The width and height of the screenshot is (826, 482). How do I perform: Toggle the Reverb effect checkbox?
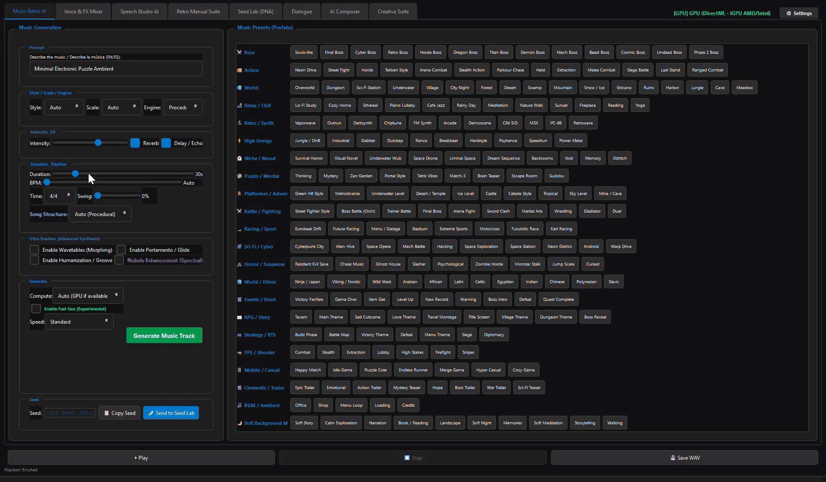tap(135, 143)
